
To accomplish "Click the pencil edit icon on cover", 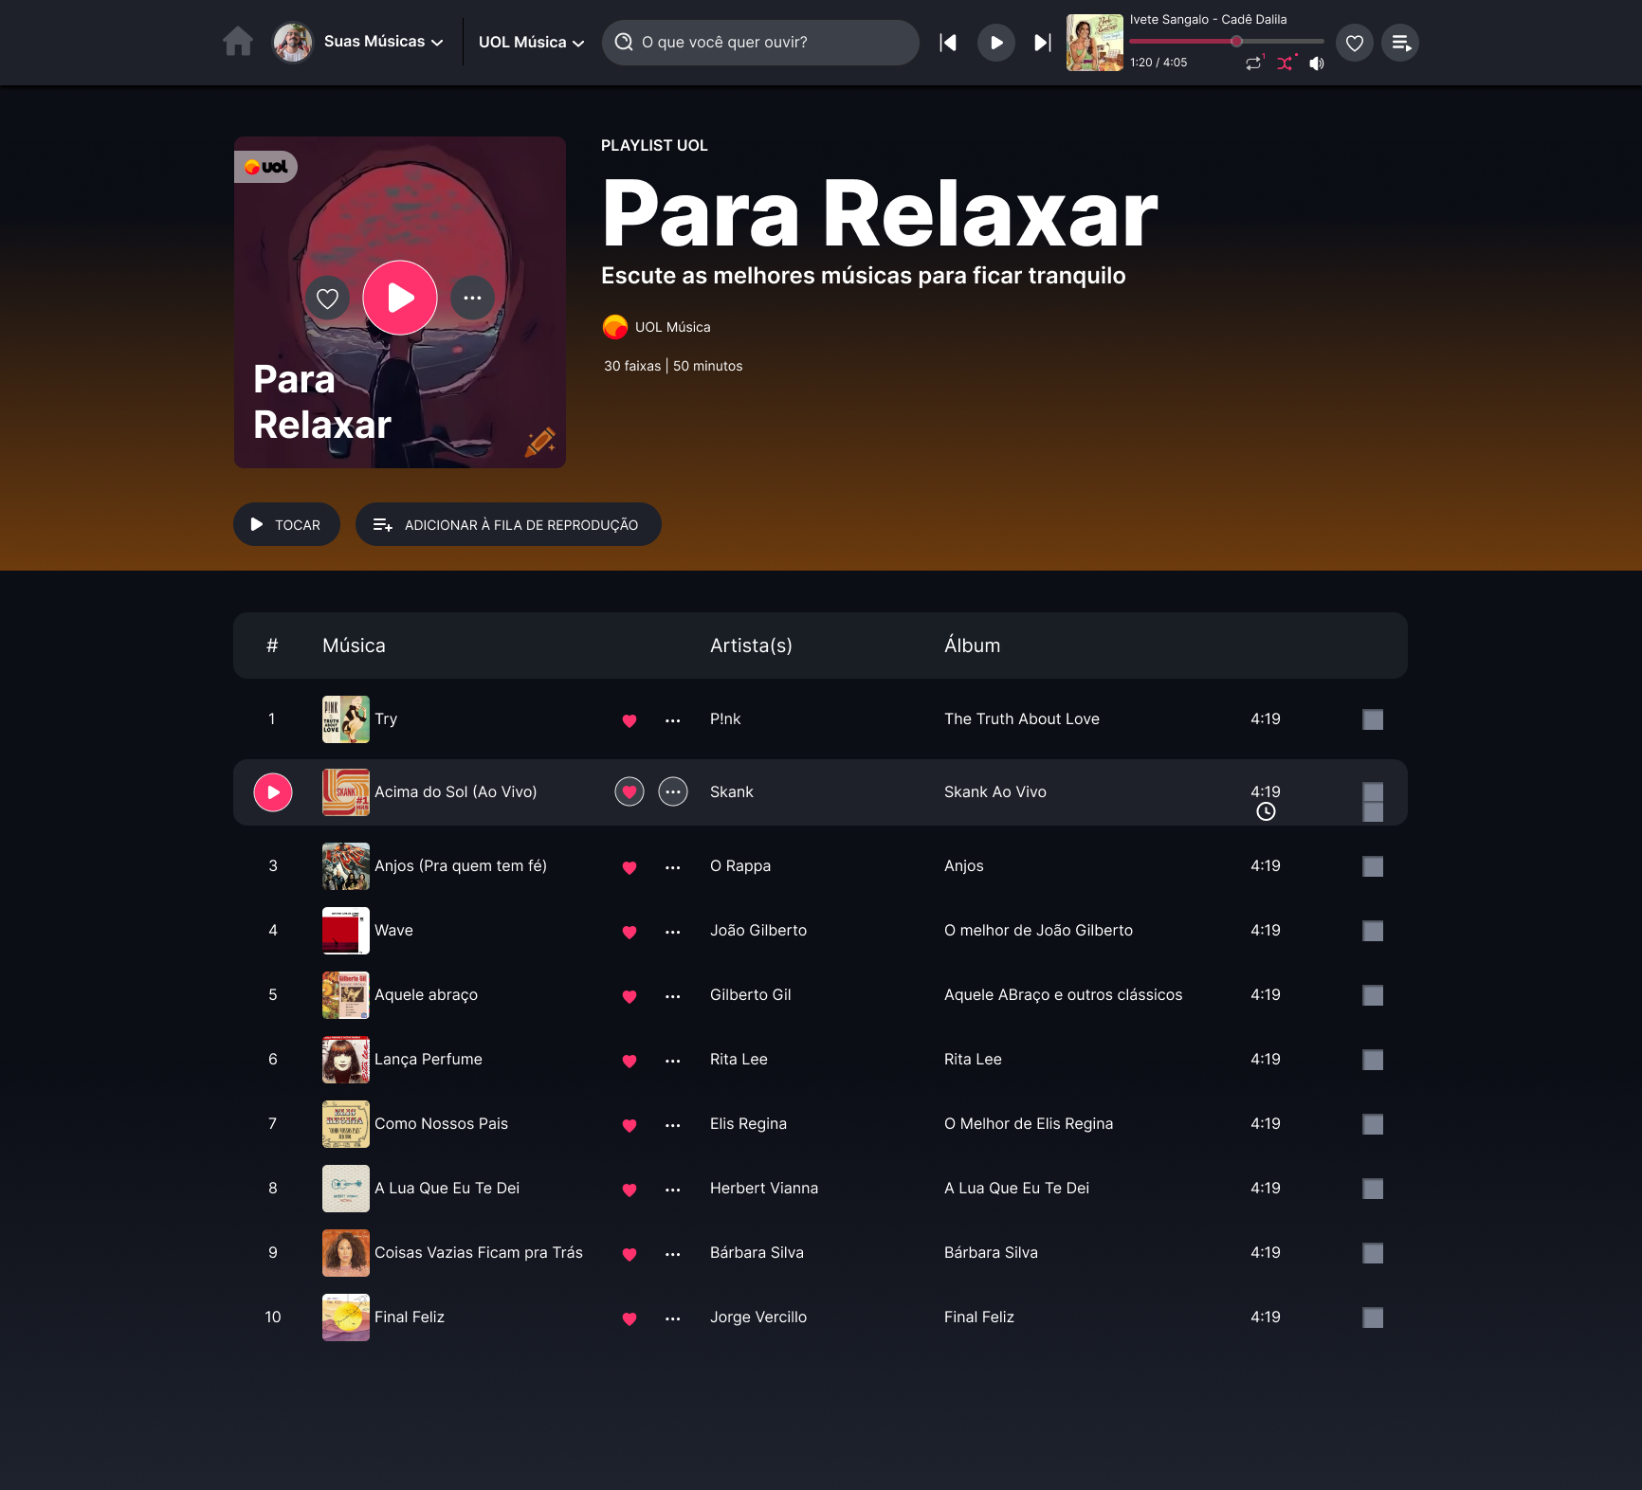I will coord(539,442).
